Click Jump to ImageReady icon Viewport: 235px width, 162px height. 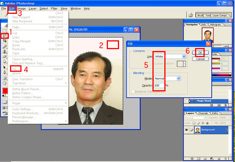(5, 113)
